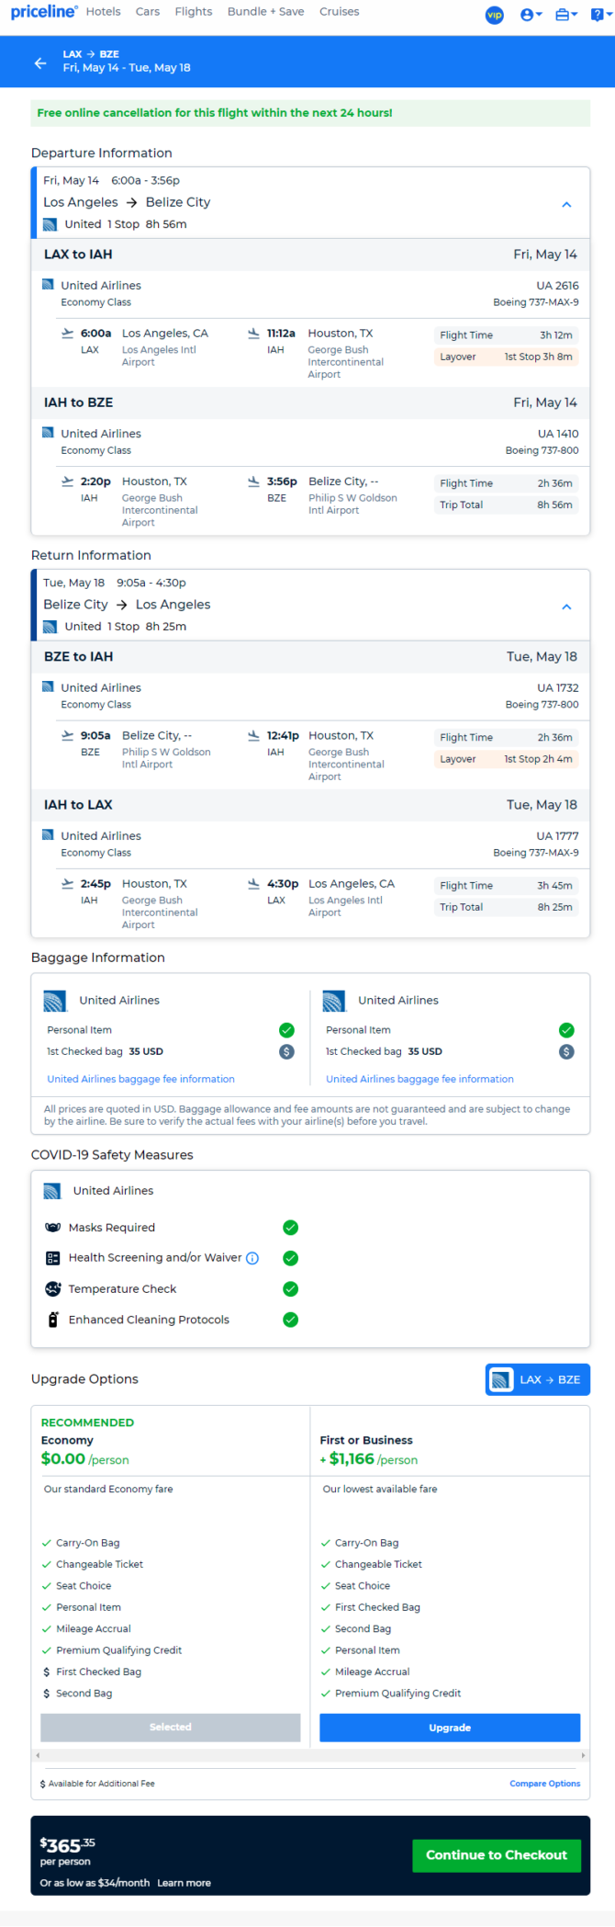Screen dimensions: 615x1927
Task: Click the green check for Temperature Check
Action: tap(290, 1289)
